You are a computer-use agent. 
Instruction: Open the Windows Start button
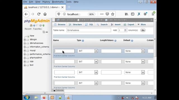[x=27, y=97]
